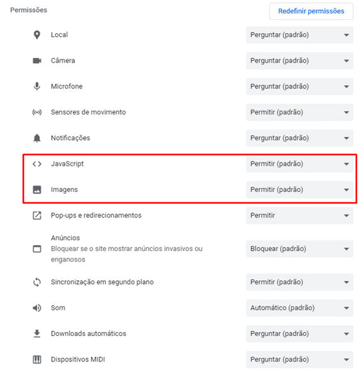Click the Microfone microphone icon
Viewport: 362px width, 373px height.
pyautogui.click(x=37, y=86)
